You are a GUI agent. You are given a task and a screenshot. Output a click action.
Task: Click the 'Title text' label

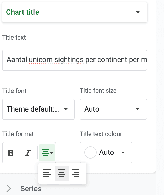(14, 38)
